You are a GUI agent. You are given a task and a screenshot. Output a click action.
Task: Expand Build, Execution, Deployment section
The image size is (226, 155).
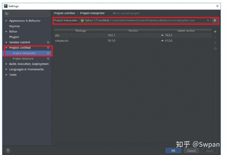click(6, 64)
